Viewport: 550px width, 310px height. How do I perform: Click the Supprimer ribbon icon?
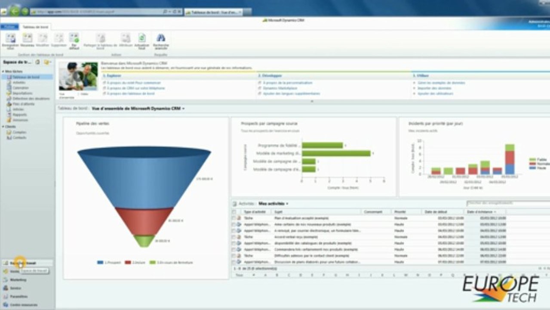click(x=59, y=38)
